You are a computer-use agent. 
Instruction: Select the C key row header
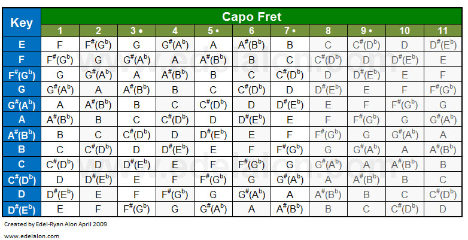tap(22, 164)
